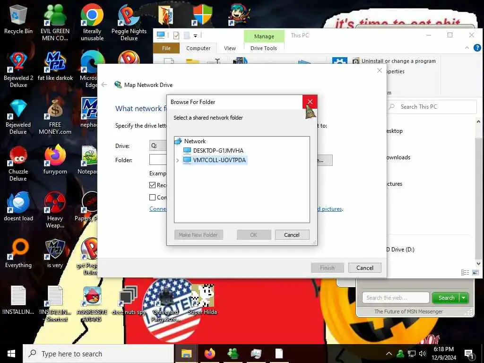Open the Drive letter Q: combo box

click(158, 146)
